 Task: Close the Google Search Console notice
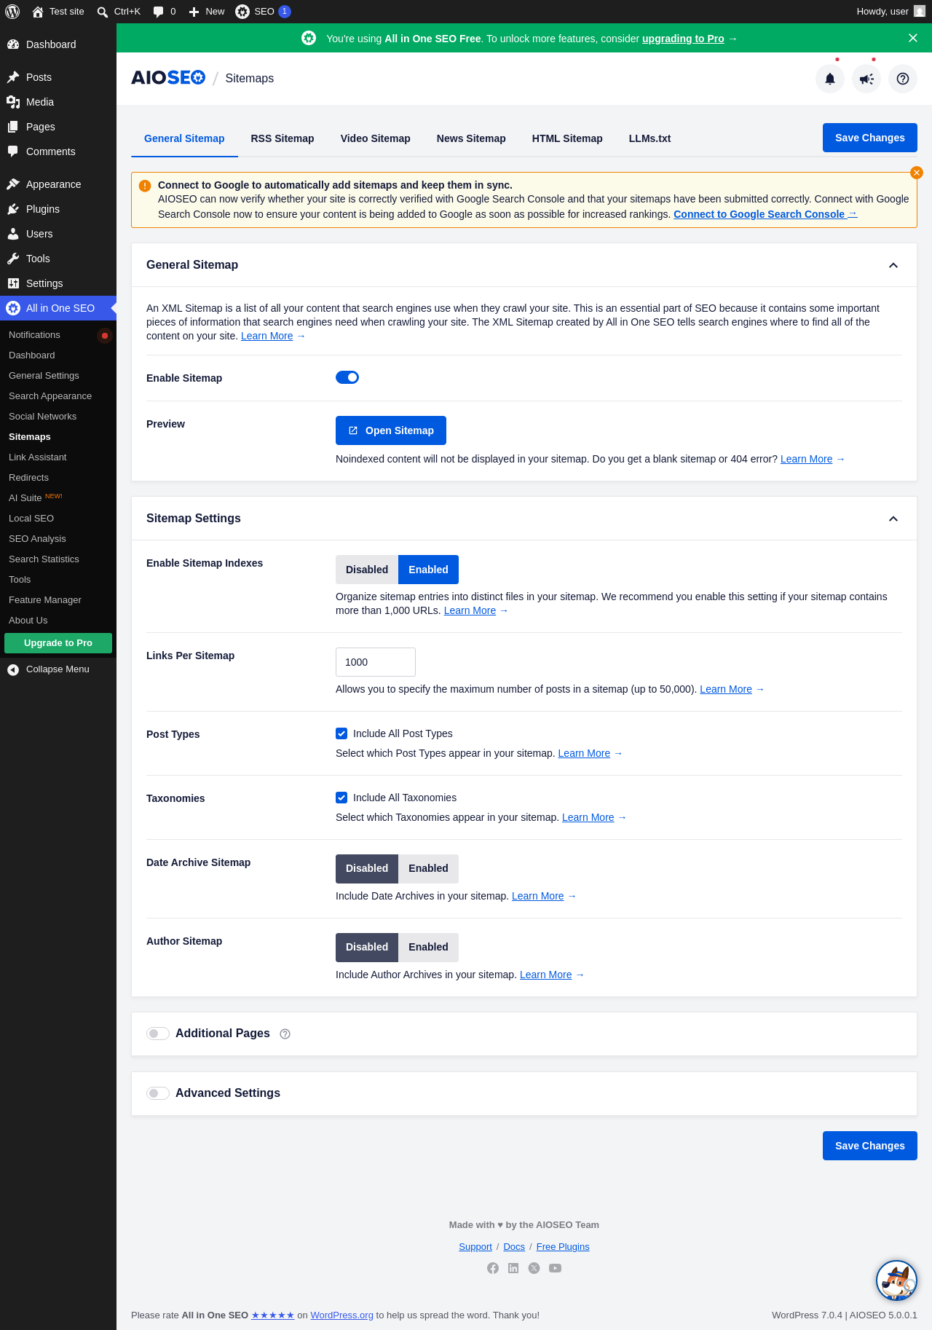(917, 173)
